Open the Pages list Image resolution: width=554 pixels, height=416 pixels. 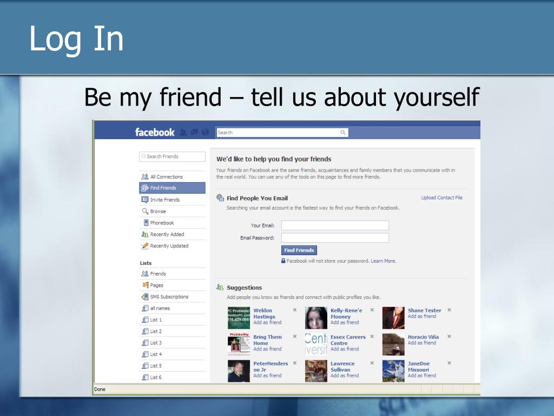172,285
